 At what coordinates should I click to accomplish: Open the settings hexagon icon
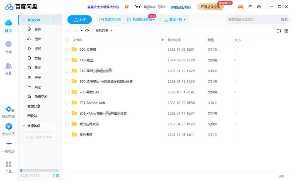pyautogui.click(x=259, y=7)
